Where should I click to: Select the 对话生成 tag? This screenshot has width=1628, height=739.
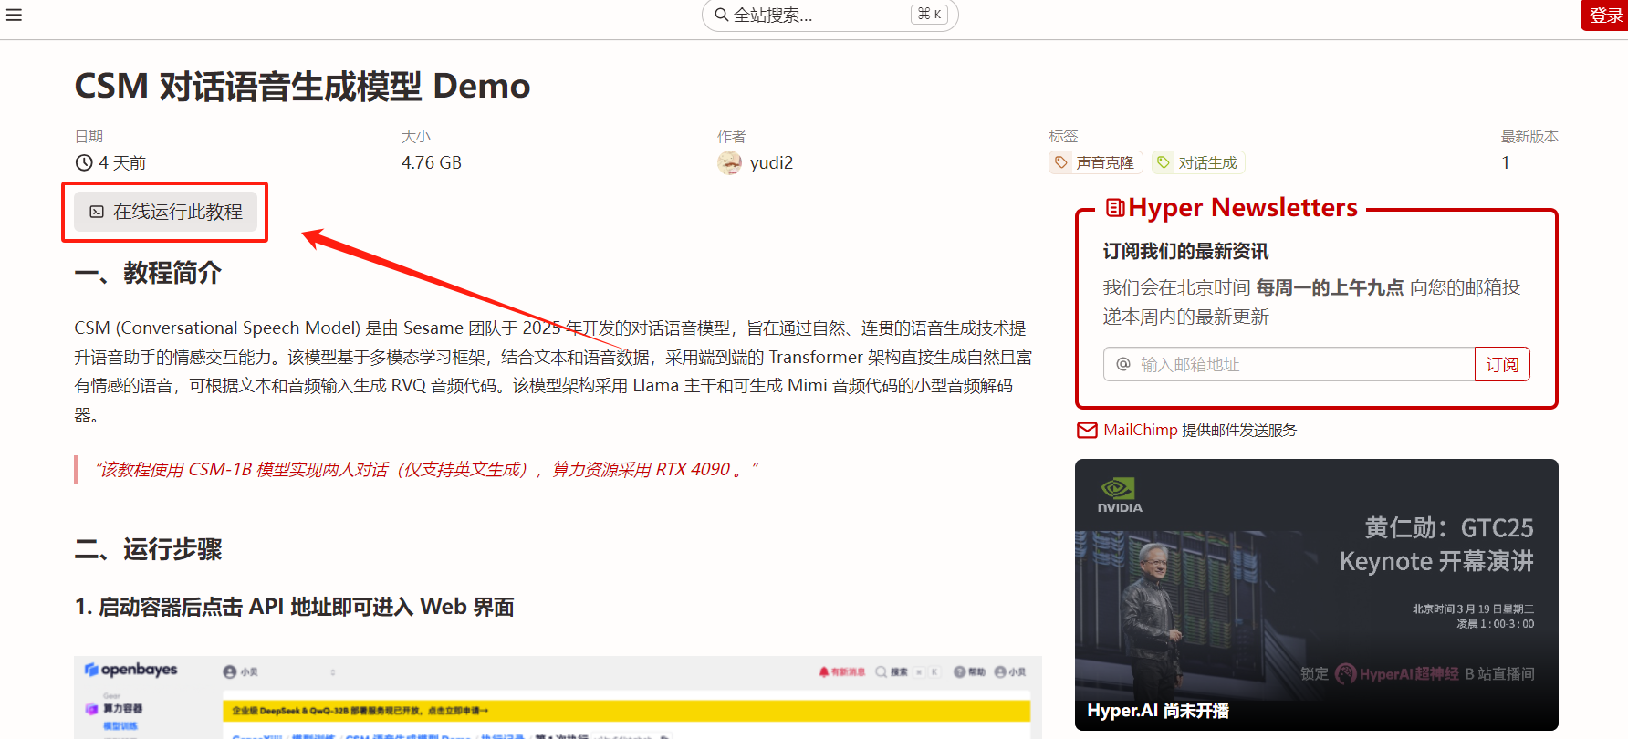[1198, 162]
